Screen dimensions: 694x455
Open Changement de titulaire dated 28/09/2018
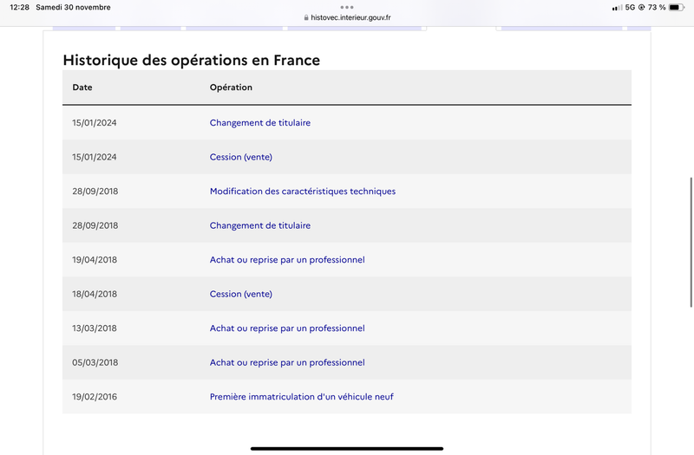(x=259, y=225)
